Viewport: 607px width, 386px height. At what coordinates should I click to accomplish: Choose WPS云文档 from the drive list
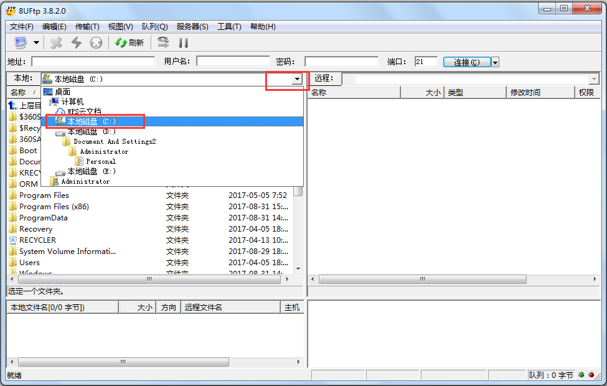[84, 111]
